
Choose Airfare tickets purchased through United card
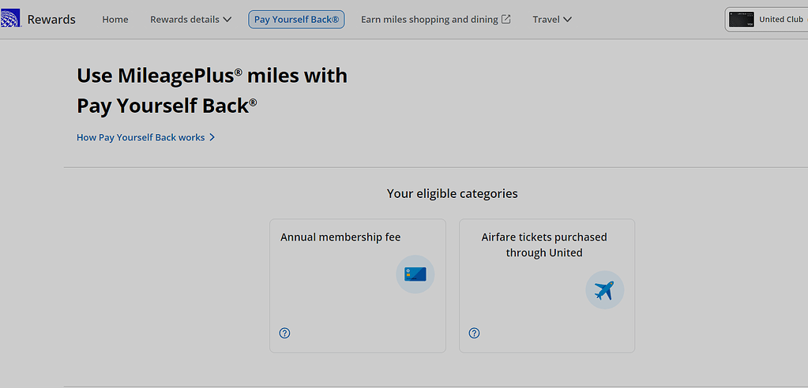coord(547,285)
